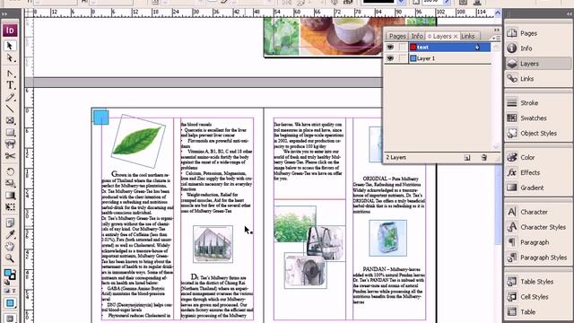Switch to the Pages tab

[x=397, y=36]
